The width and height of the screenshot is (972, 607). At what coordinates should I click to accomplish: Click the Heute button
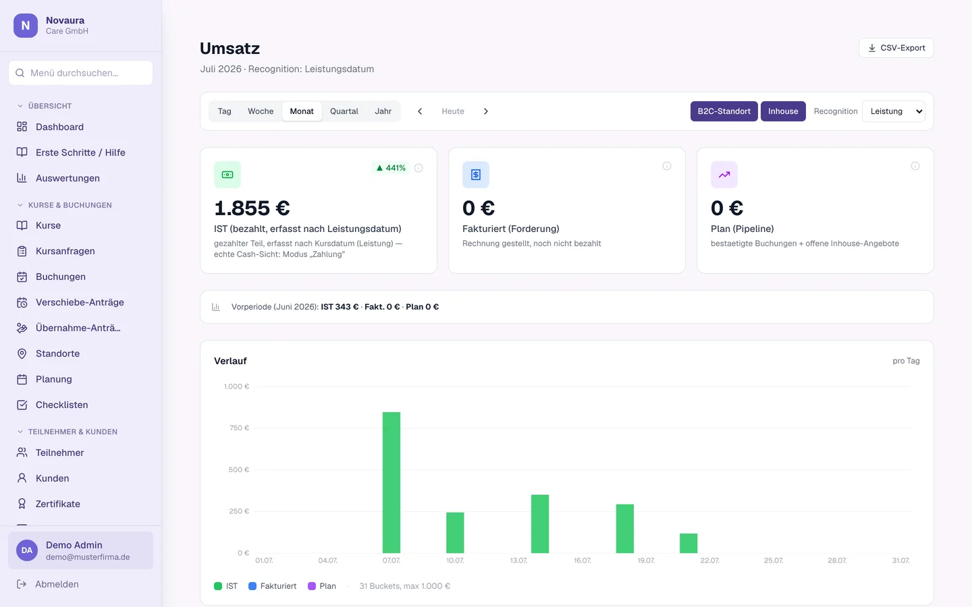[453, 111]
